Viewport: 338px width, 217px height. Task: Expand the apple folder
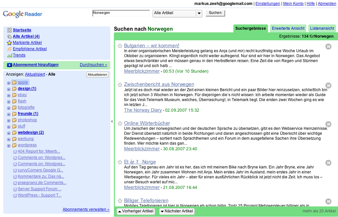coord(9,83)
